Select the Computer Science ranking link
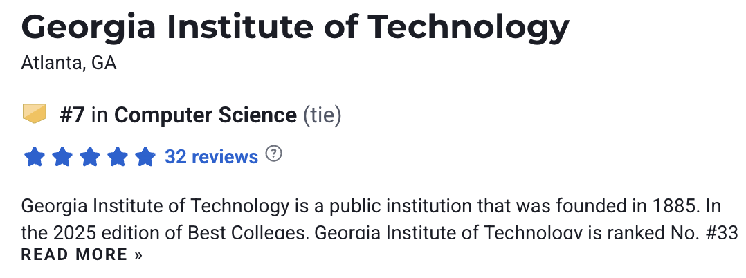 coord(205,115)
